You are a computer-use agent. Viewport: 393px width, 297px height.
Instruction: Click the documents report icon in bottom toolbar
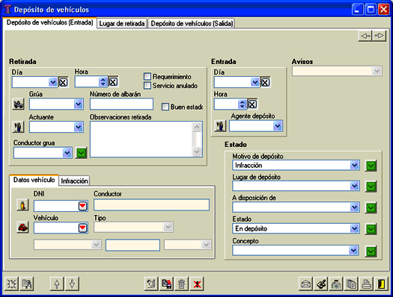(351, 284)
